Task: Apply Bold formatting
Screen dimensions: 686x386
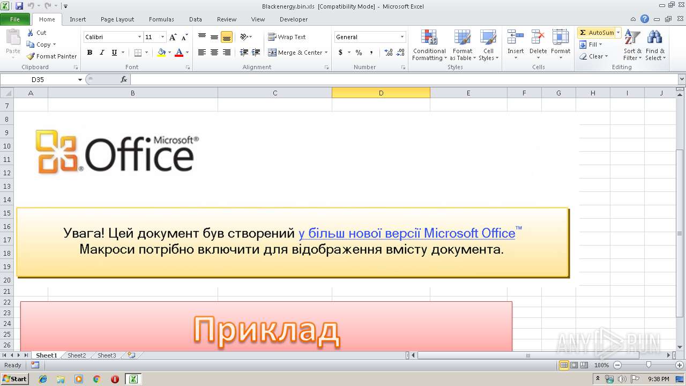Action: [x=90, y=53]
